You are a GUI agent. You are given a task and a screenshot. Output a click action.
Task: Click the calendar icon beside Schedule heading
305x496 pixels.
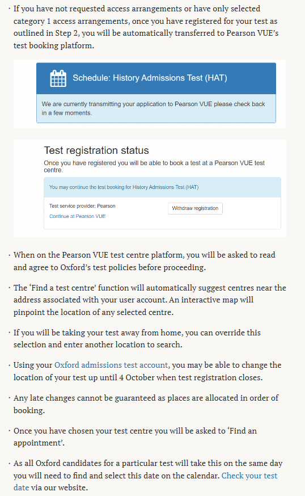58,78
